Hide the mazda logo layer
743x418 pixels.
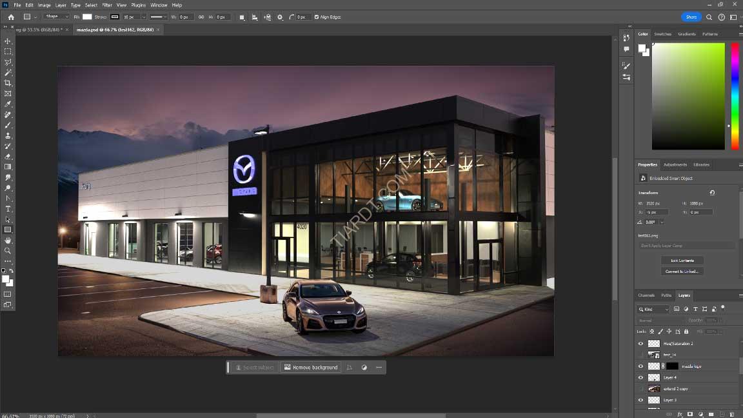(x=640, y=366)
